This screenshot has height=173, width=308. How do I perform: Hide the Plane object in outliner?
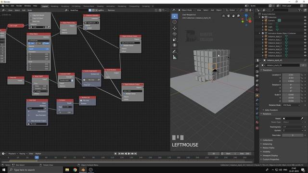(305, 30)
